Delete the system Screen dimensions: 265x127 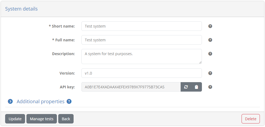pyautogui.click(x=251, y=119)
